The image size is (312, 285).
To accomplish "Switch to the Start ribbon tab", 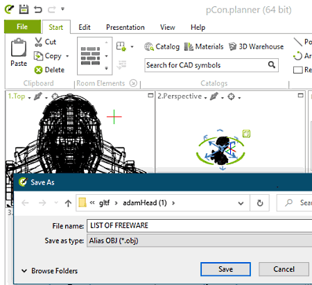I will click(x=55, y=27).
